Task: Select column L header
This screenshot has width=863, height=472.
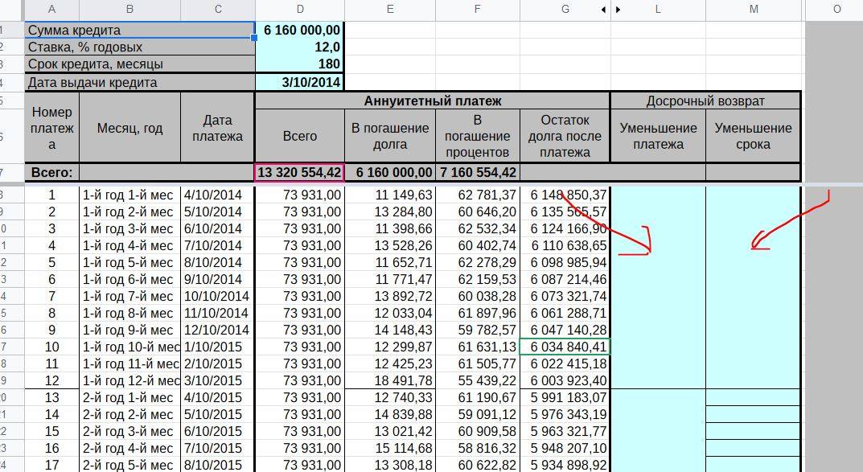Action: (658, 10)
